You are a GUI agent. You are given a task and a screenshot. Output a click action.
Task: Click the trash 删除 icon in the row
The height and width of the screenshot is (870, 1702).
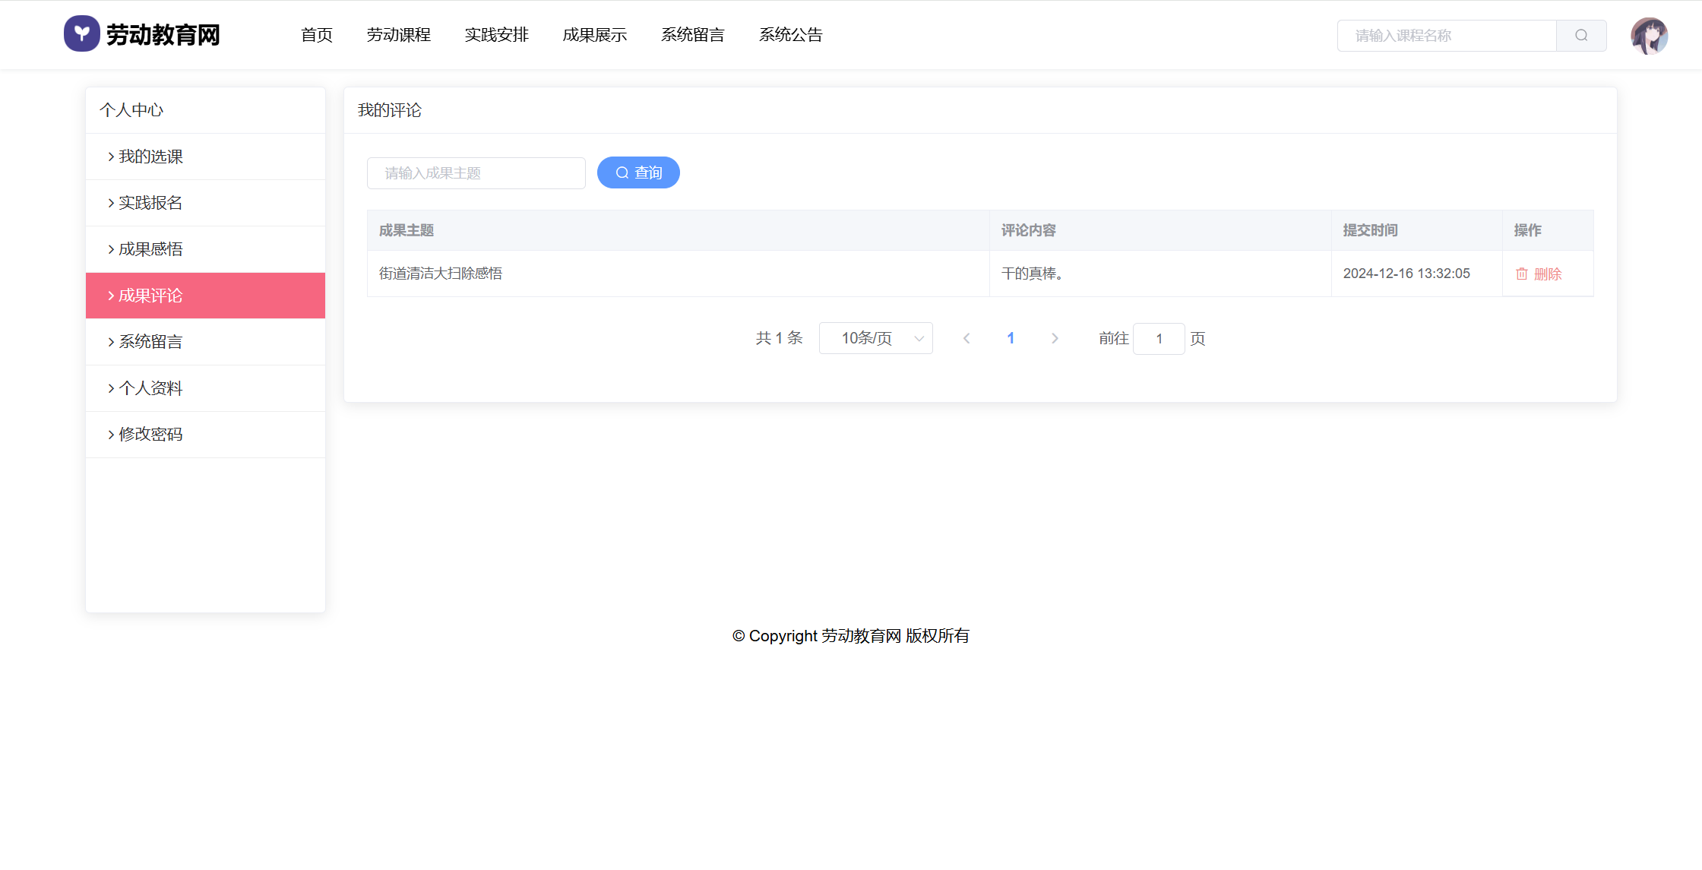pos(1522,274)
